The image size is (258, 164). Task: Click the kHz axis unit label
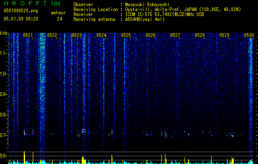[x=4, y=34]
